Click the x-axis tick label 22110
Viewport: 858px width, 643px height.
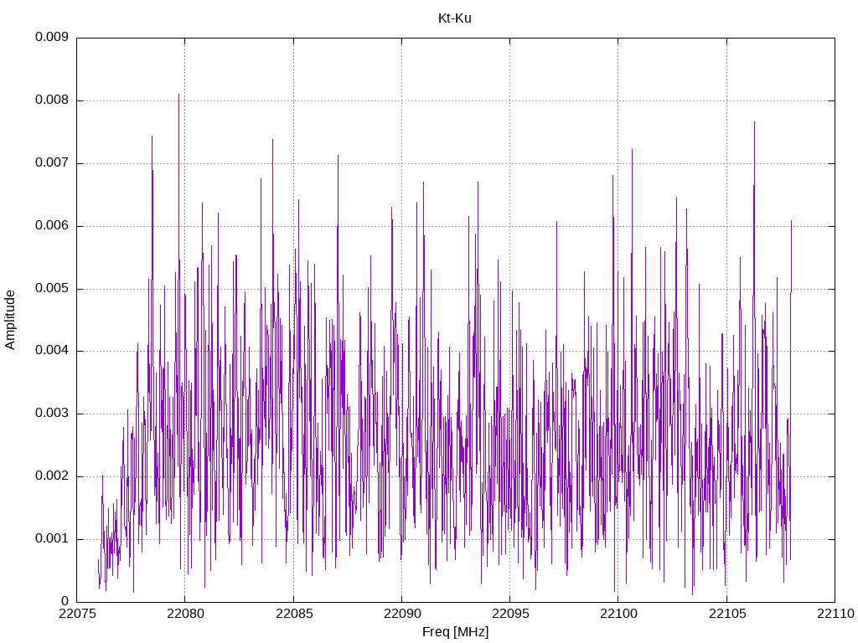pos(835,614)
